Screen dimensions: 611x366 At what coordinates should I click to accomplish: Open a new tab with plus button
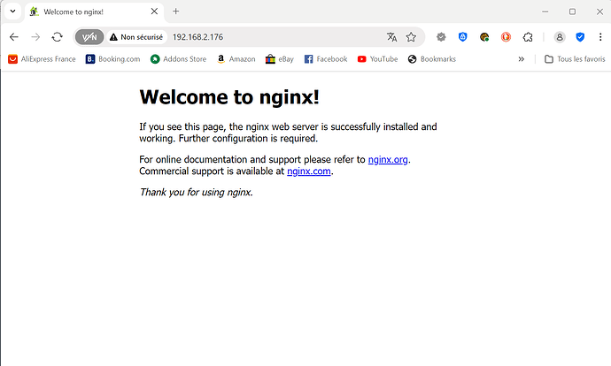pos(175,11)
